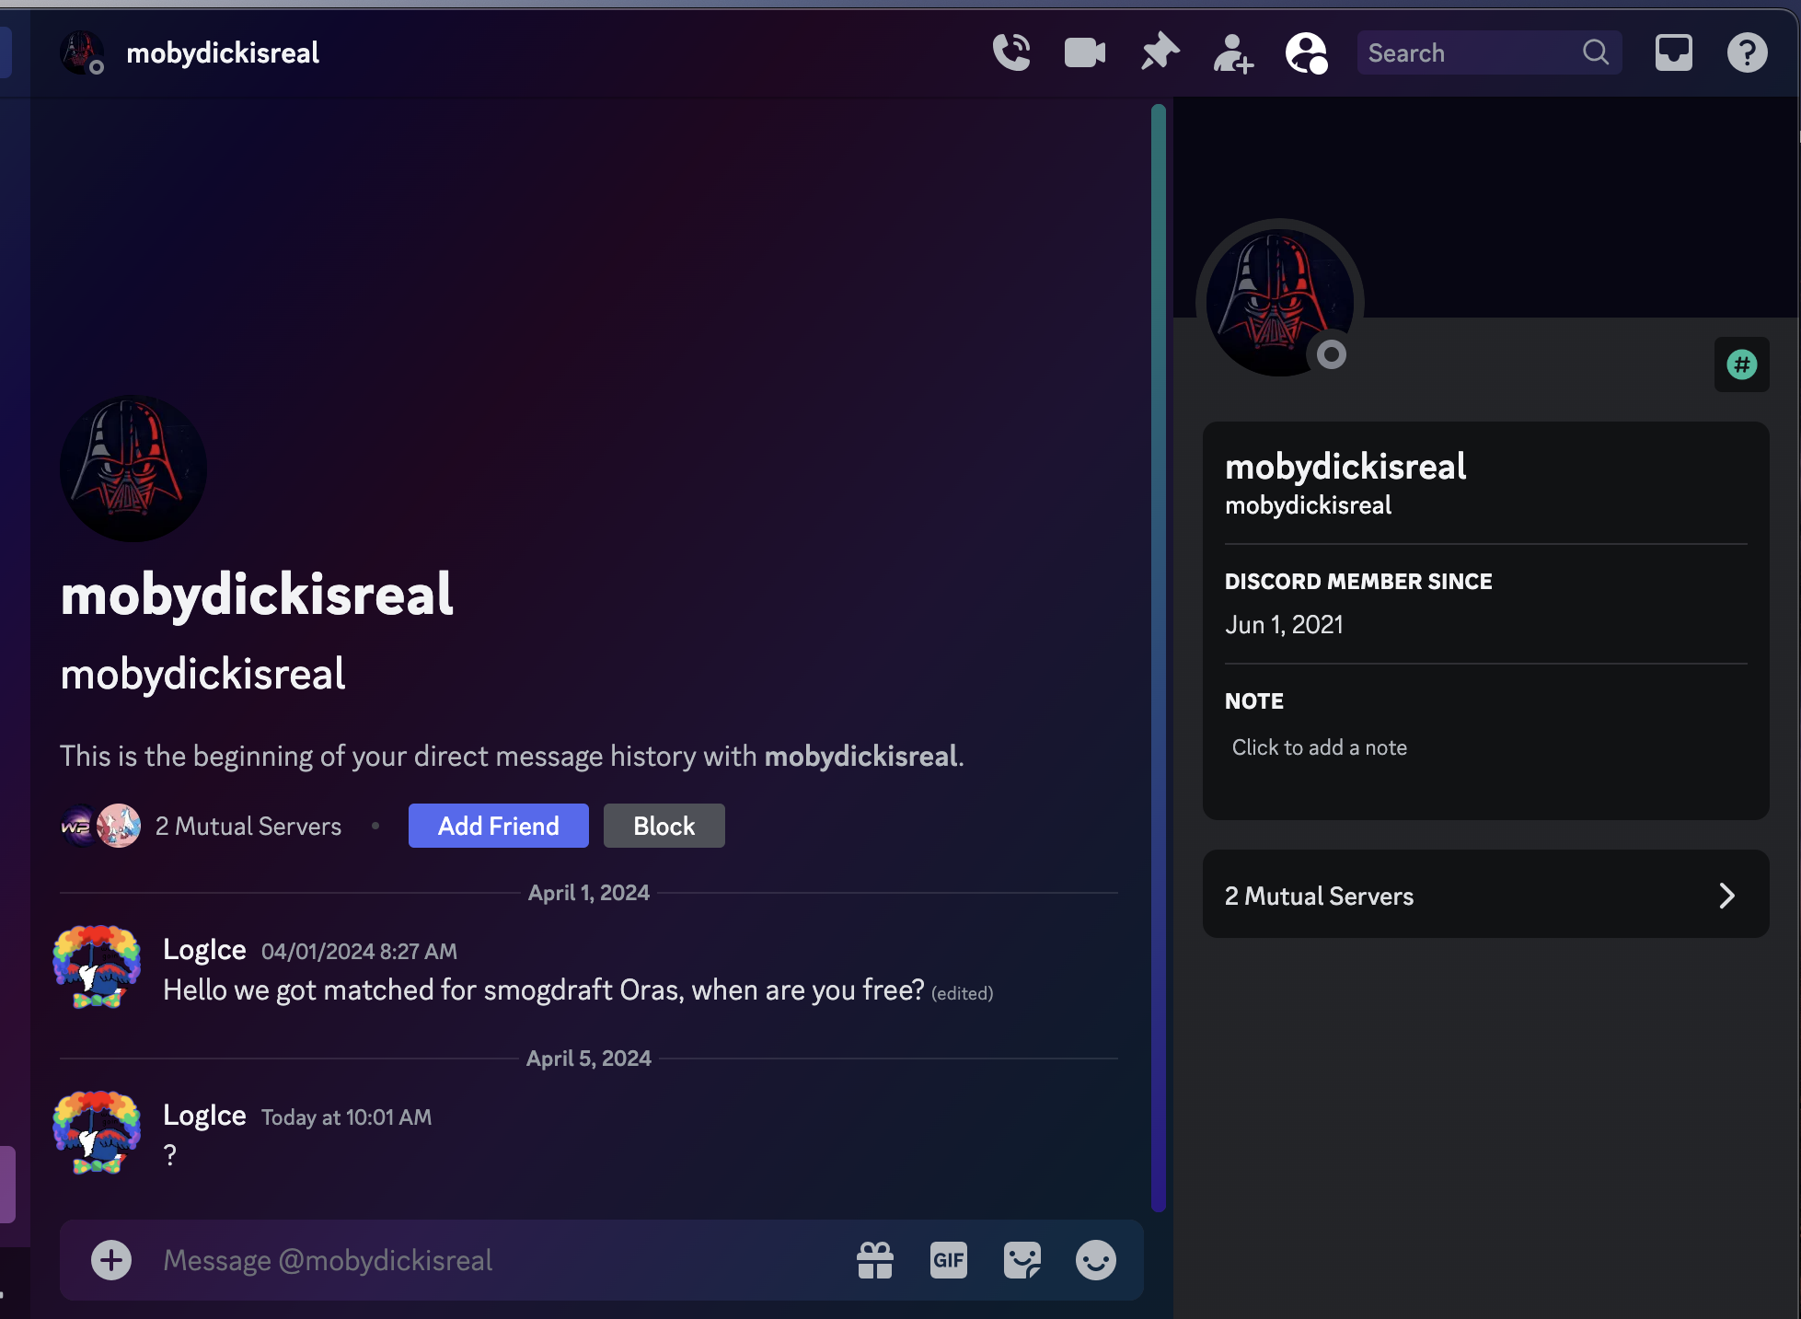The height and width of the screenshot is (1319, 1801).
Task: Expand 2 Mutual Servers in profile panel
Action: click(x=1485, y=895)
